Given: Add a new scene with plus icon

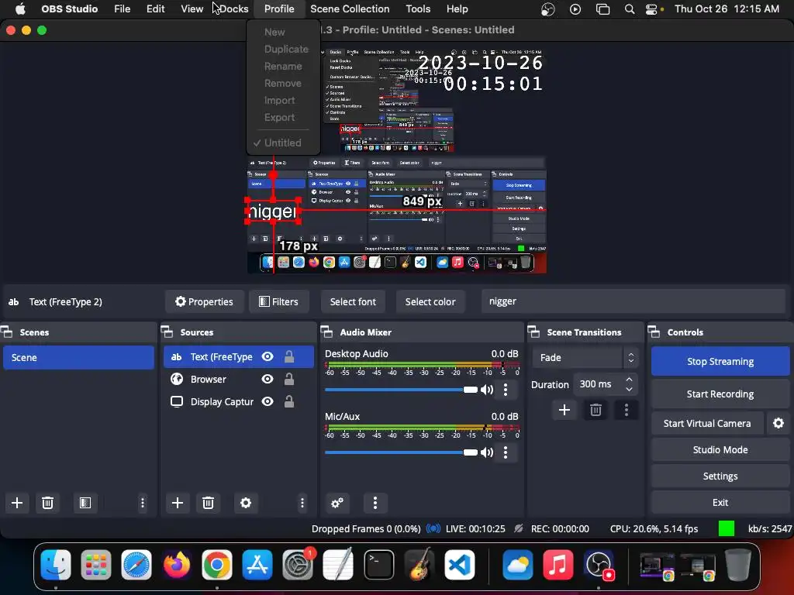Looking at the screenshot, I should tap(17, 502).
